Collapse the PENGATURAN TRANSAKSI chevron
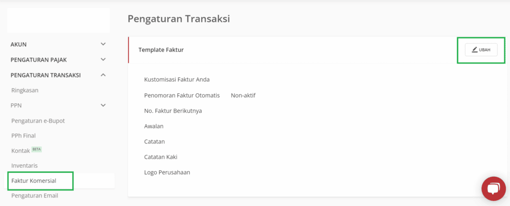Viewport: 510px width, 206px height. pyautogui.click(x=103, y=75)
